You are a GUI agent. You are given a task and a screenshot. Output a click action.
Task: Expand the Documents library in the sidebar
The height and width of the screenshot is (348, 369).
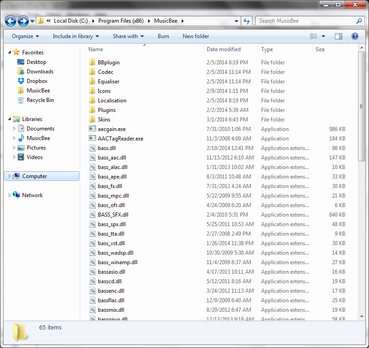tap(14, 128)
